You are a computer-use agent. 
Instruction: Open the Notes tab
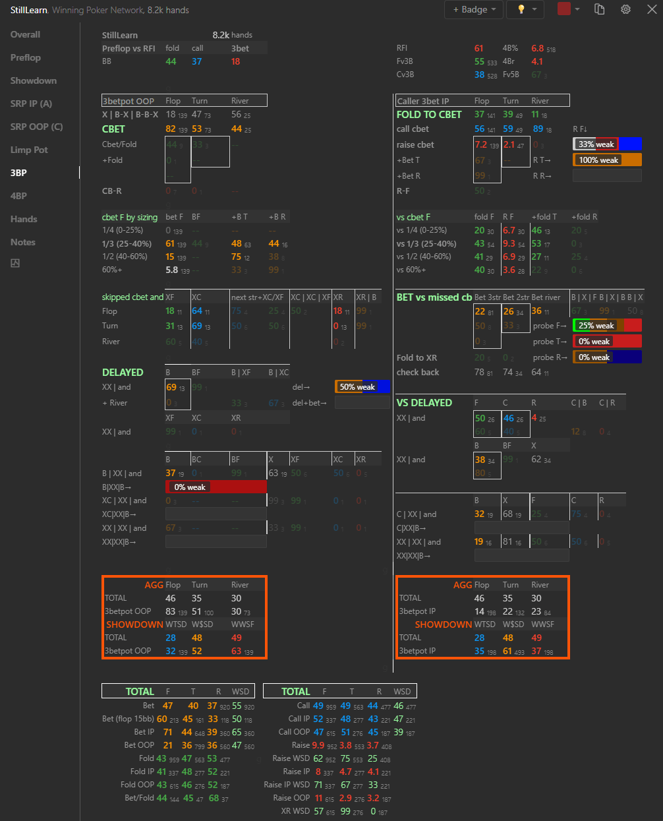point(23,242)
